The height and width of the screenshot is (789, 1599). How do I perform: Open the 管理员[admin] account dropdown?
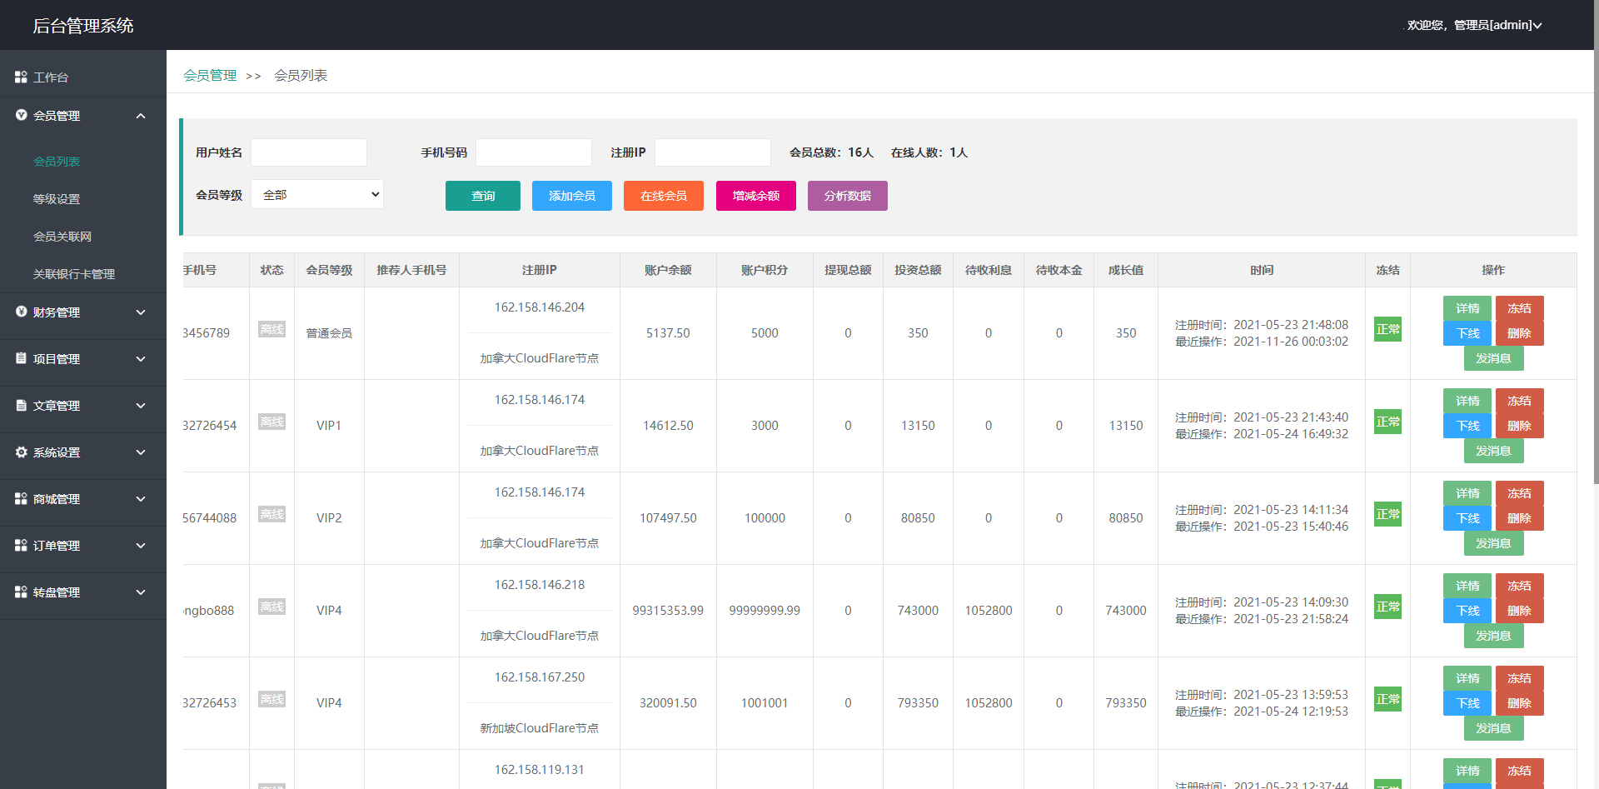pyautogui.click(x=1474, y=25)
